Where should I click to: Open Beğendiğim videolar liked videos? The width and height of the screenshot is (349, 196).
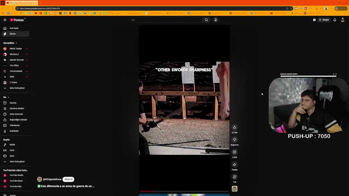[x=16, y=120]
